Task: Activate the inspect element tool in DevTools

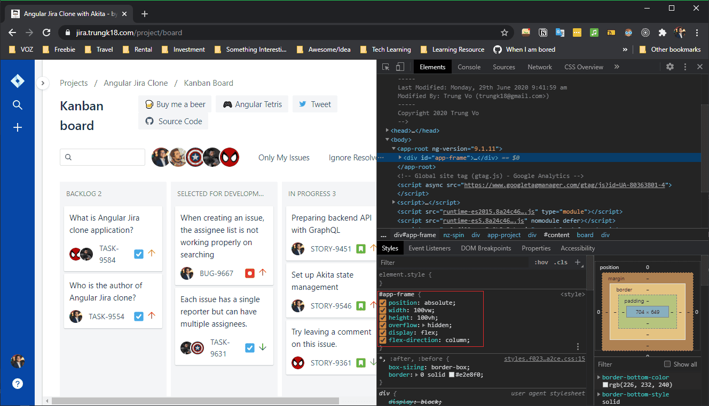Action: click(385, 67)
